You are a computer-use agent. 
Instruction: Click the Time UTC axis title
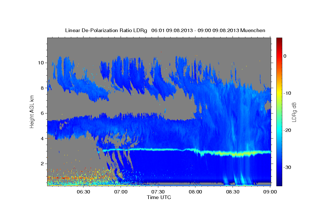pos(159,197)
